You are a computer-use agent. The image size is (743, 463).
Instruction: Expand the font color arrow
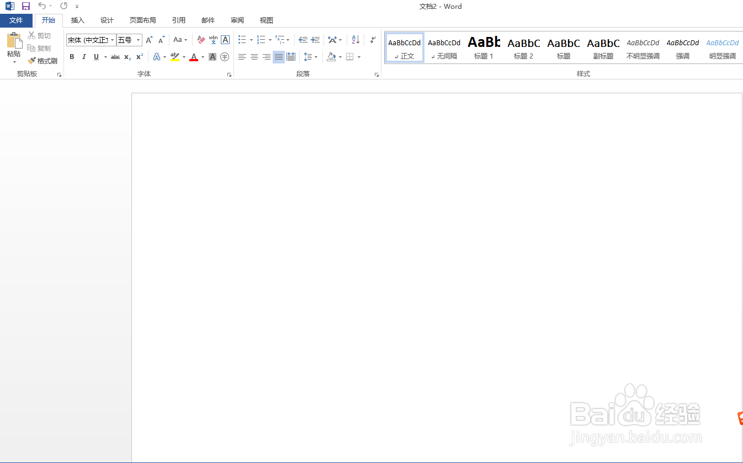click(203, 57)
